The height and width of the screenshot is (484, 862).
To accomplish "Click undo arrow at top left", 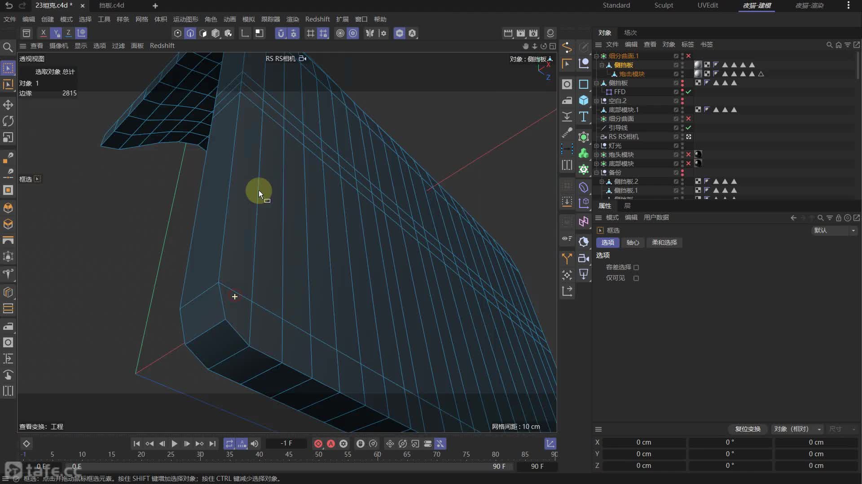I will [9, 5].
